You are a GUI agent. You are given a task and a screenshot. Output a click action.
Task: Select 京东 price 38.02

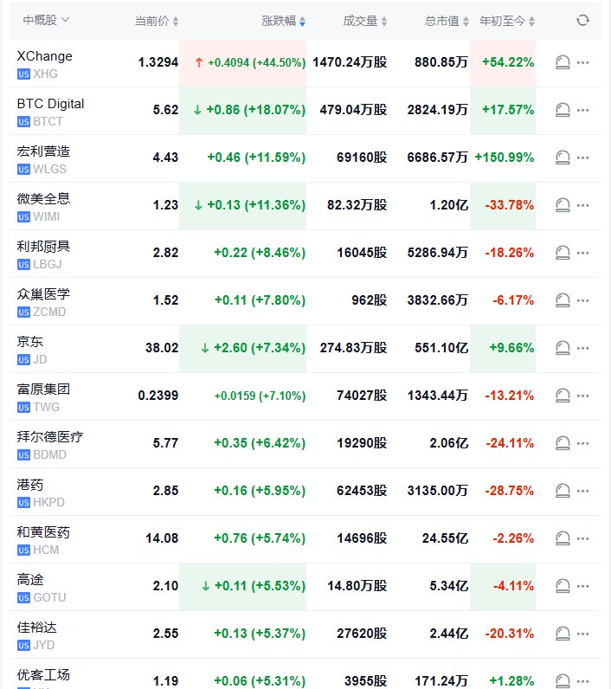click(162, 348)
